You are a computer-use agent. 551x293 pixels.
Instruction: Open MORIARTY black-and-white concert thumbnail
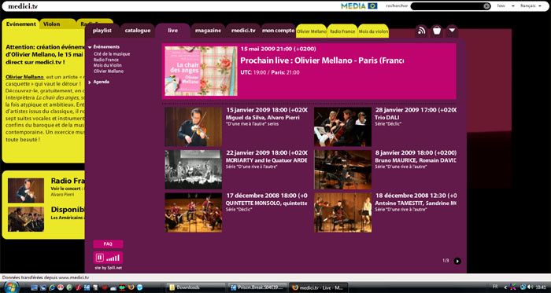194,170
